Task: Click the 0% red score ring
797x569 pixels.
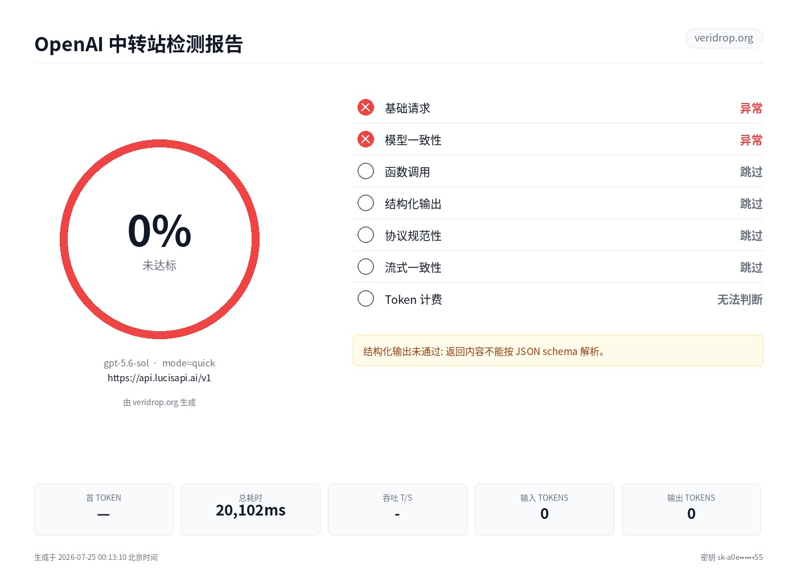Action: [159, 240]
